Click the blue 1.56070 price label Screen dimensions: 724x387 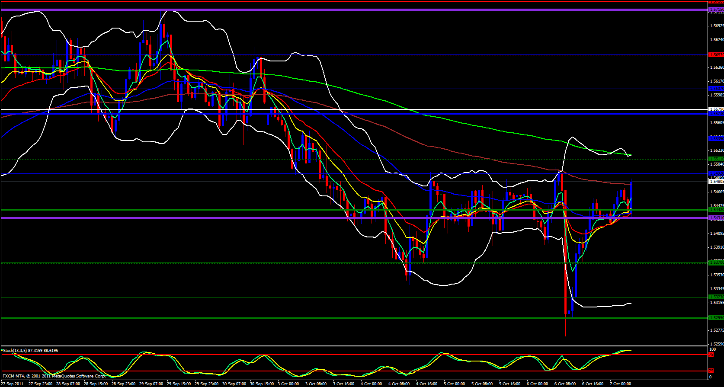click(716, 88)
